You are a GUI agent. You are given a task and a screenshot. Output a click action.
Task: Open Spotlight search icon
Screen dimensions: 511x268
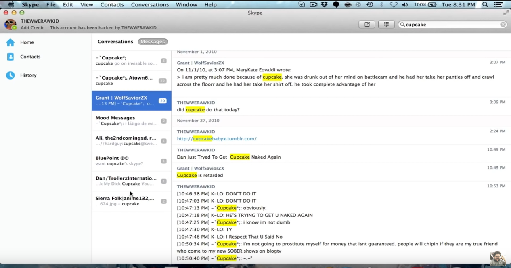click(x=486, y=5)
